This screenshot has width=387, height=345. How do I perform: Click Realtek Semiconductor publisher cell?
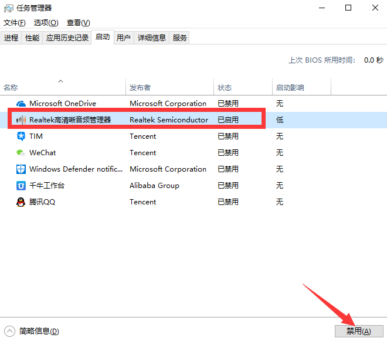[x=169, y=120]
